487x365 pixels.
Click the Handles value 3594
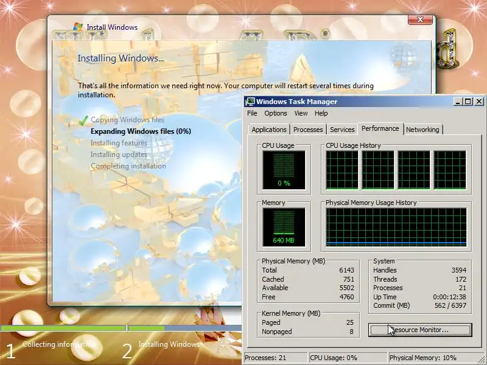pos(459,270)
